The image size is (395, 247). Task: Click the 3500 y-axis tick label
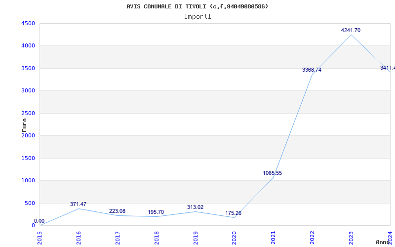pyautogui.click(x=28, y=68)
